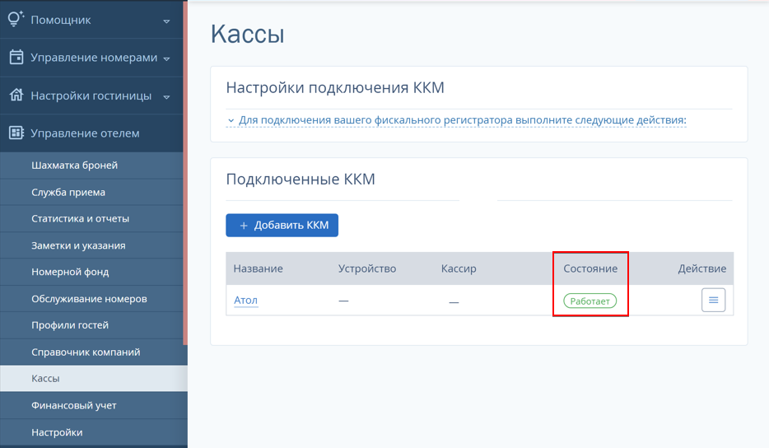Click the Кассир column header
The width and height of the screenshot is (769, 448).
click(x=459, y=269)
